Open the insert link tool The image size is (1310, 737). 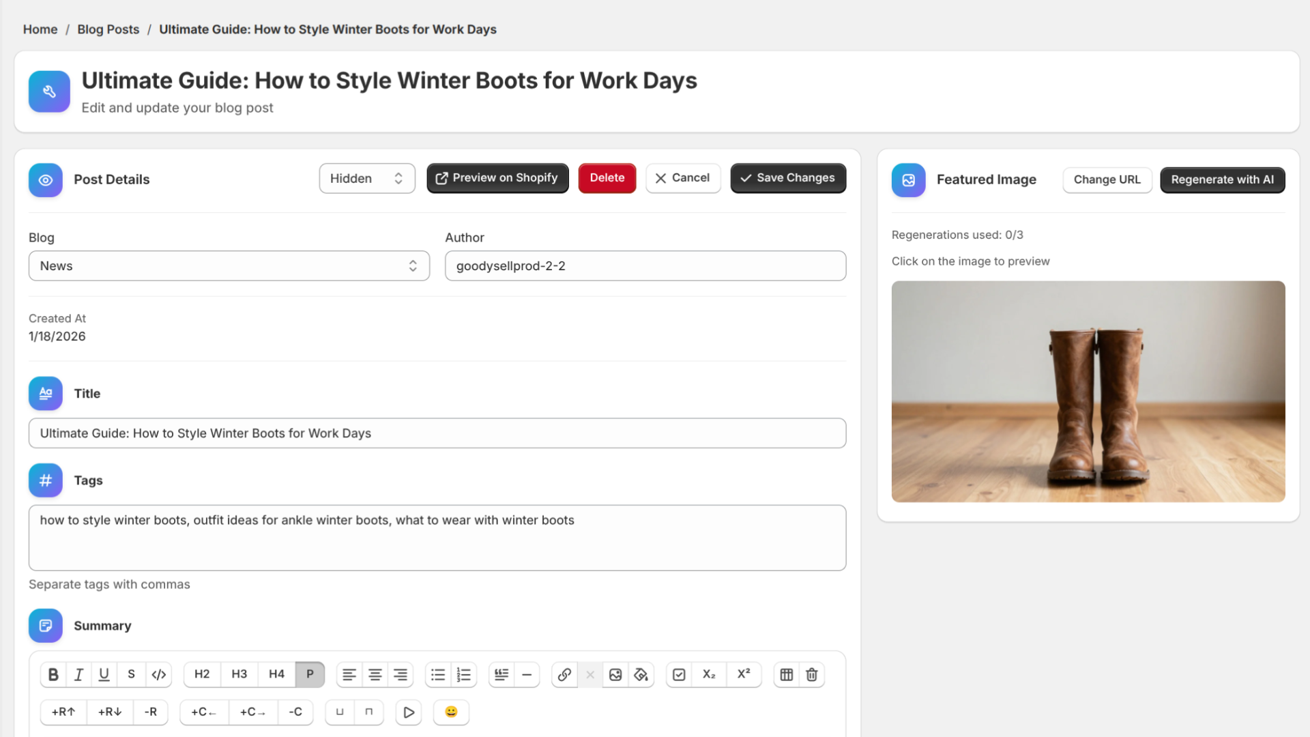pos(564,674)
